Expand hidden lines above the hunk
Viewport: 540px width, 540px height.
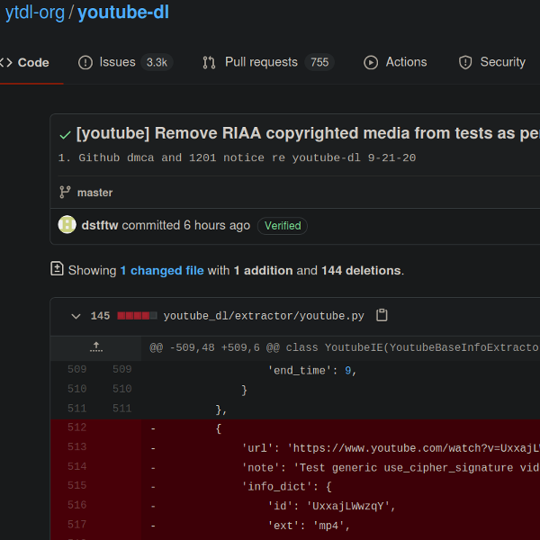pyautogui.click(x=96, y=346)
